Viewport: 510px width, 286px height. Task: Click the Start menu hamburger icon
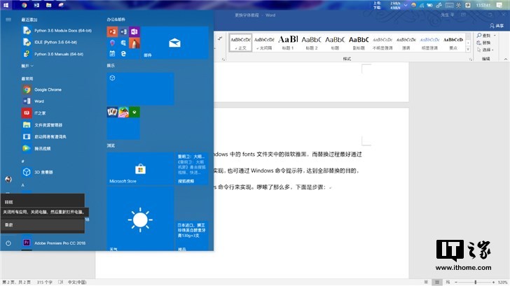[x=8, y=20]
